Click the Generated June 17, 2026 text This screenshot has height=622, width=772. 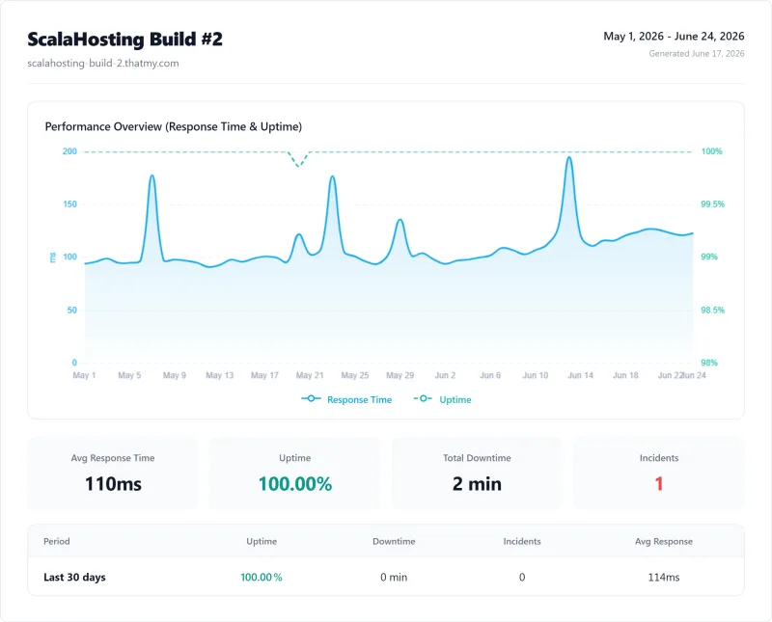pos(696,54)
